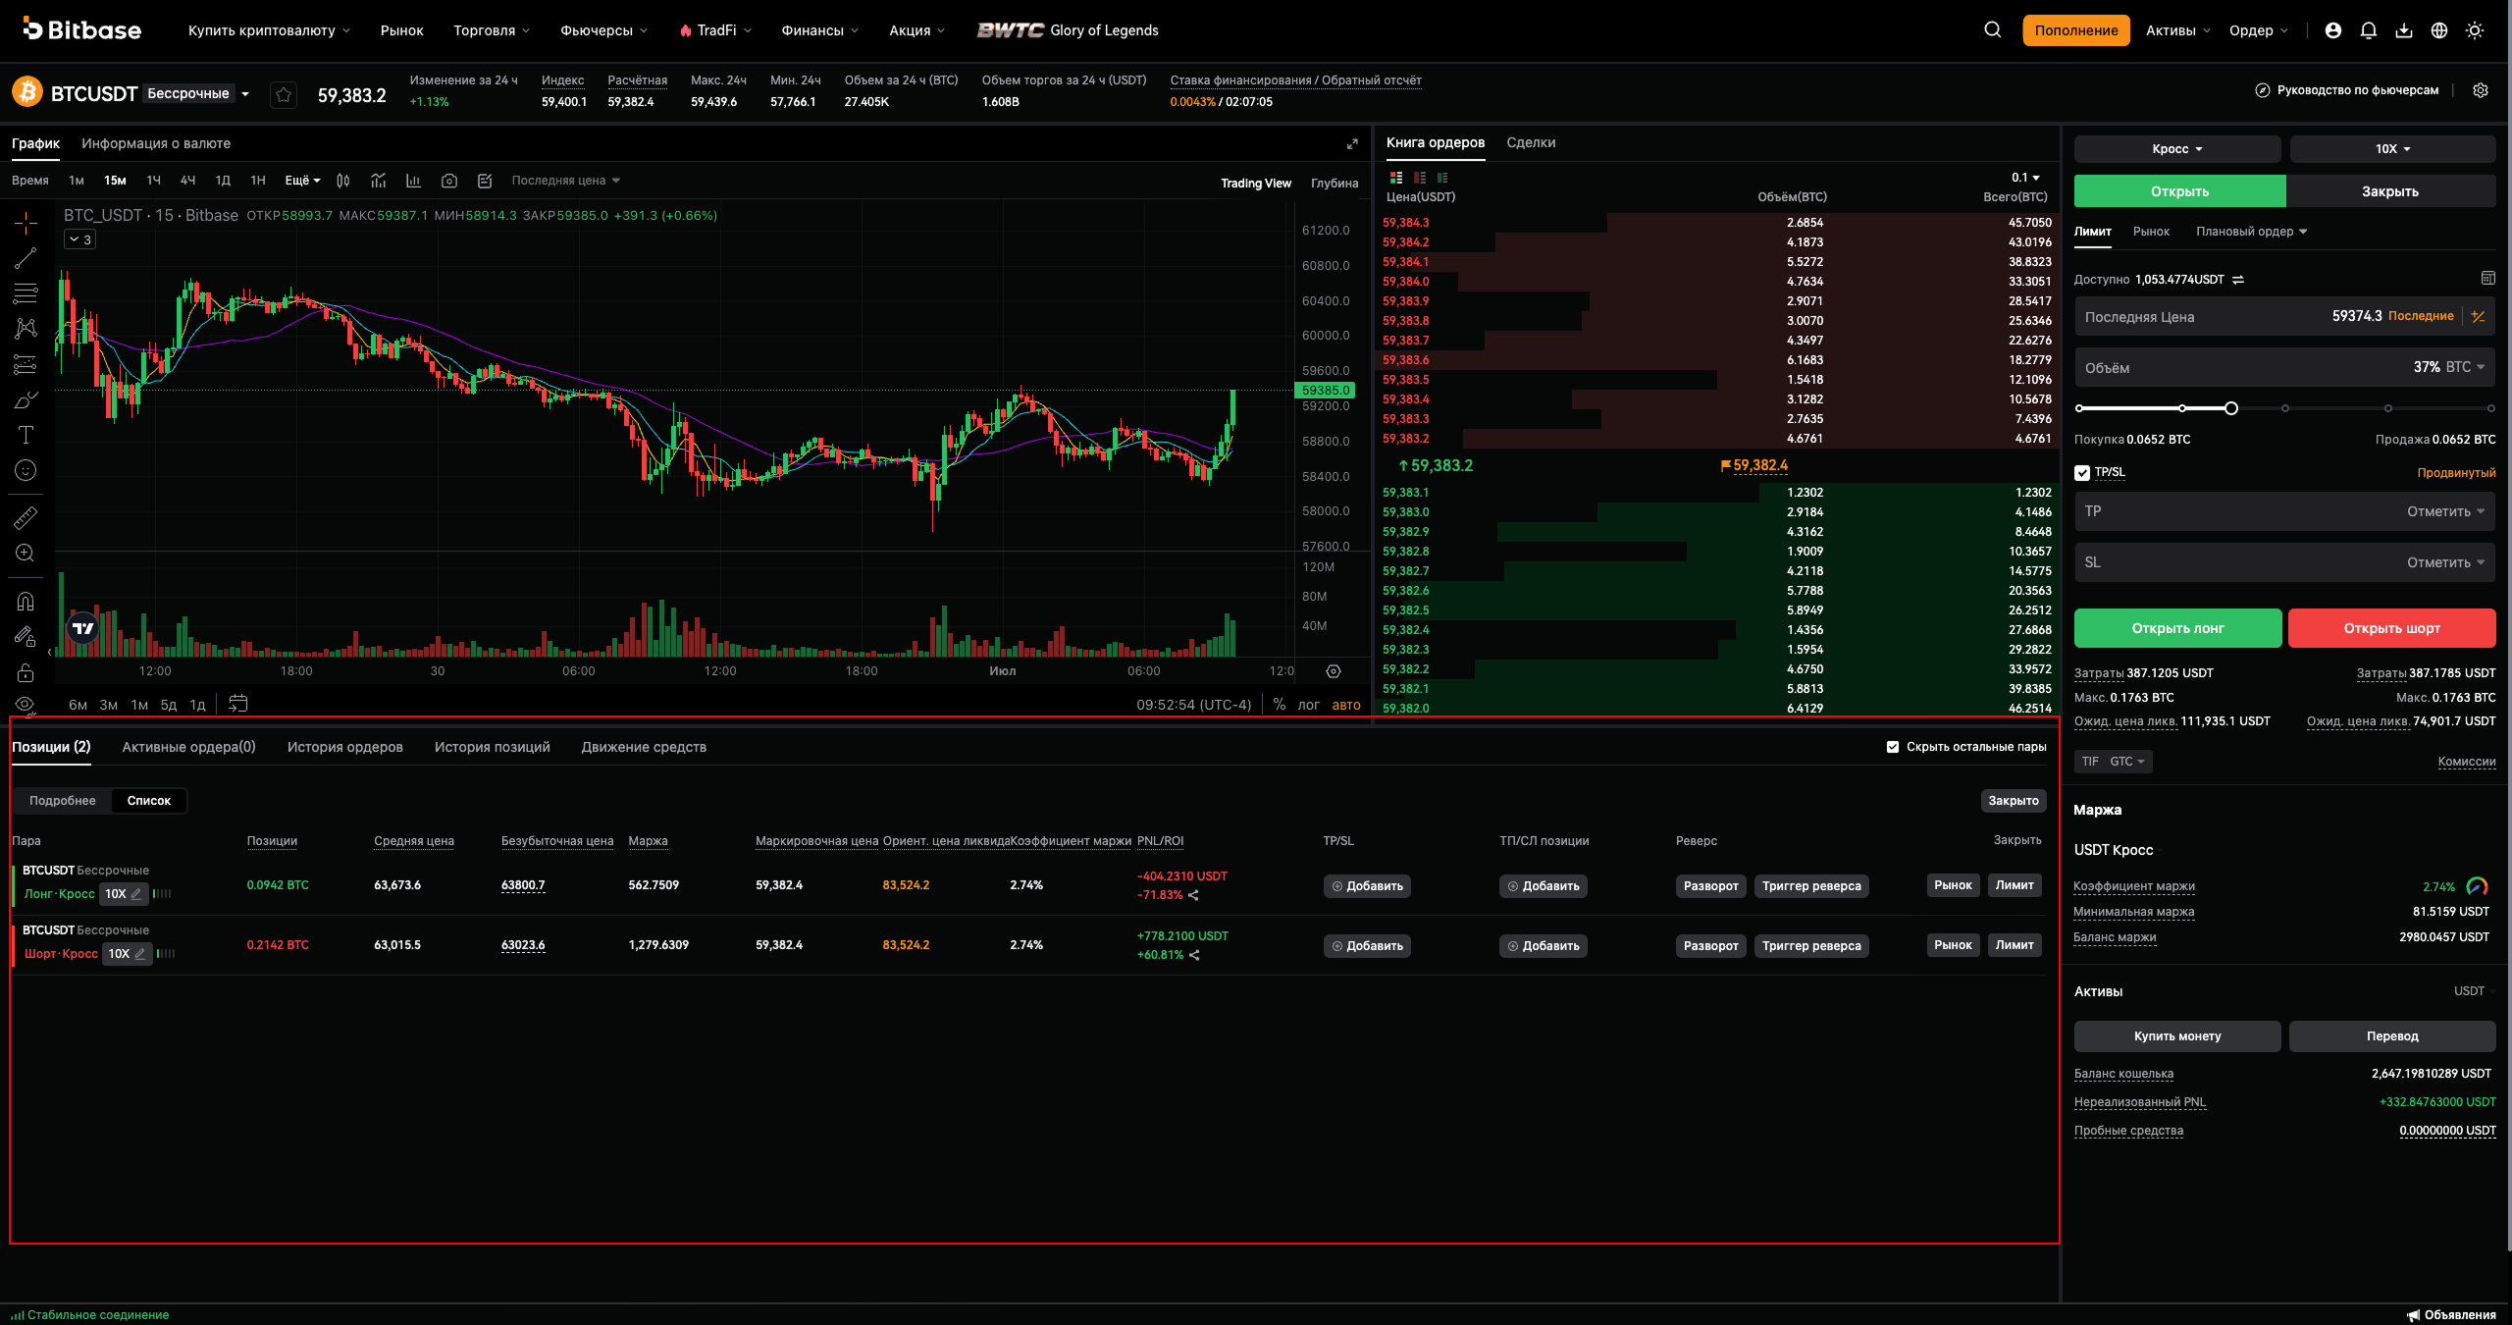Screen dimensions: 2512x1325
Task: Select the ruler measure tool
Action: 26,517
